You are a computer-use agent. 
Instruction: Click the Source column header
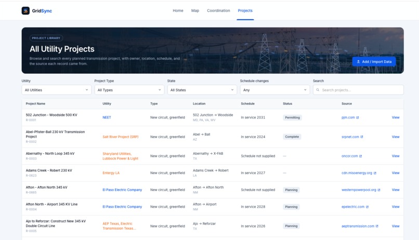click(x=347, y=103)
